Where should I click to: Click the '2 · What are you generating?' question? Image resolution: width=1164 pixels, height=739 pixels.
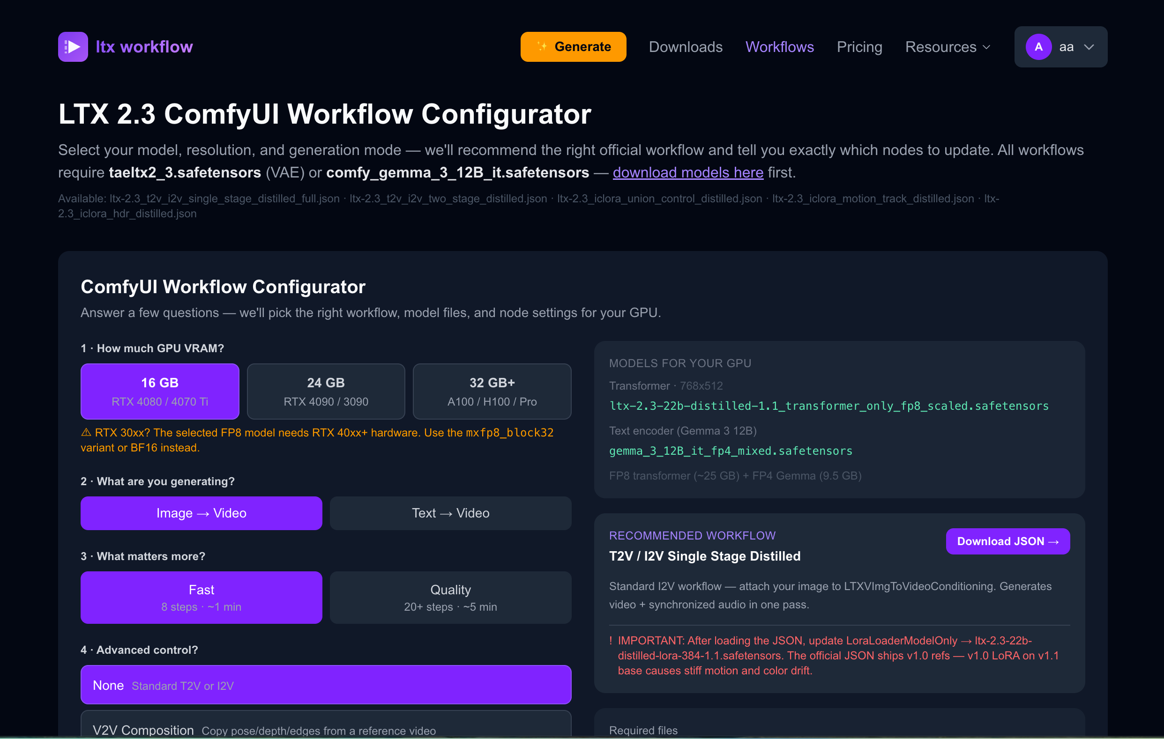pos(157,481)
